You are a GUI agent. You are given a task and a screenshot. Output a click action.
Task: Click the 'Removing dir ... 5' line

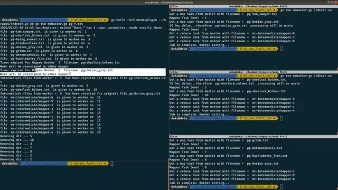click(x=16, y=136)
